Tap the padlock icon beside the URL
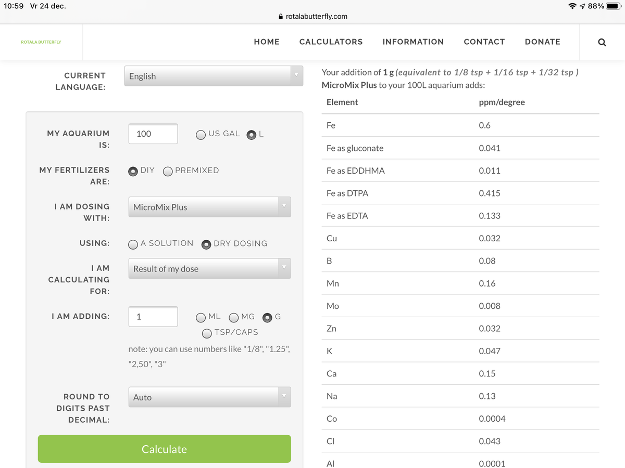 [281, 16]
